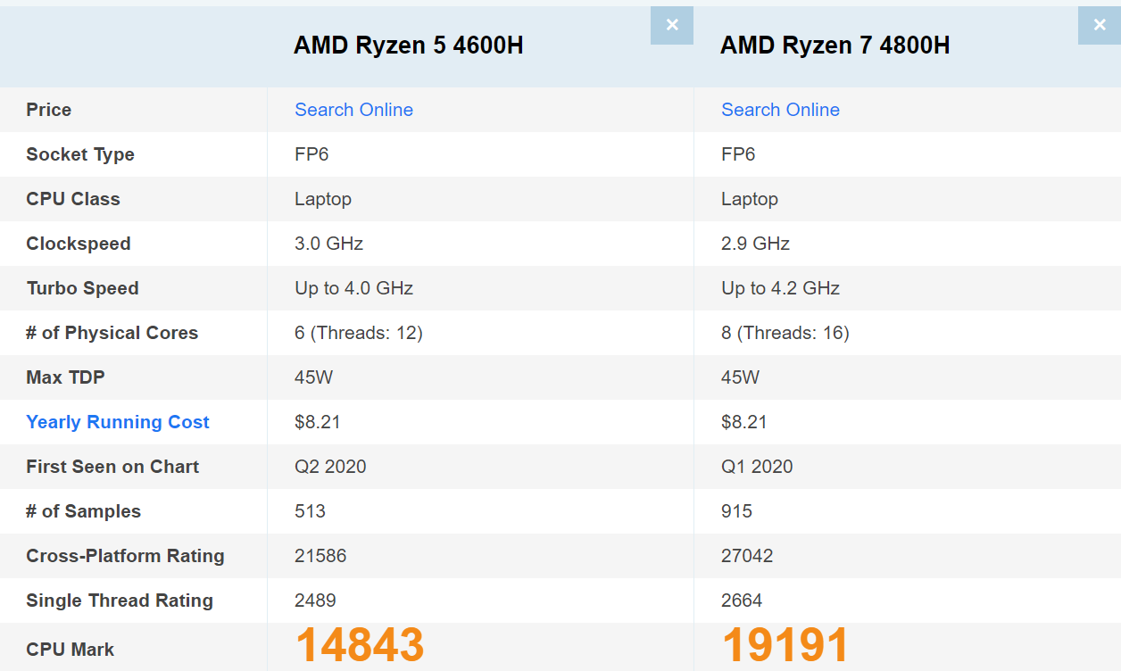
Task: Select the AMD Ryzen 5 4600H heading
Action: coord(409,46)
